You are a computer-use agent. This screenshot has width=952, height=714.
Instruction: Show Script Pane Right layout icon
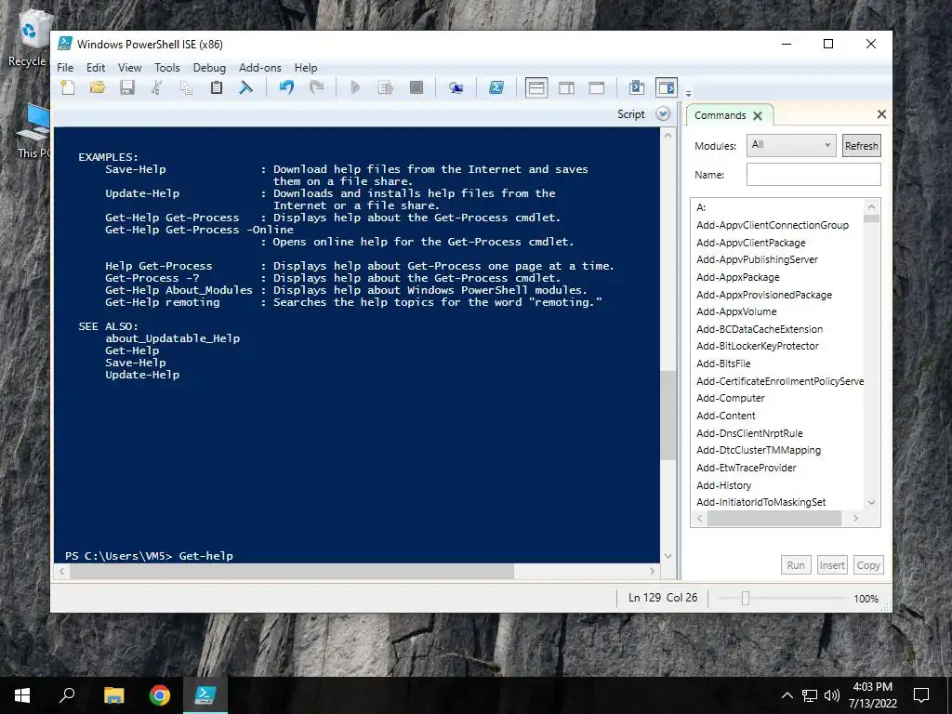[566, 88]
